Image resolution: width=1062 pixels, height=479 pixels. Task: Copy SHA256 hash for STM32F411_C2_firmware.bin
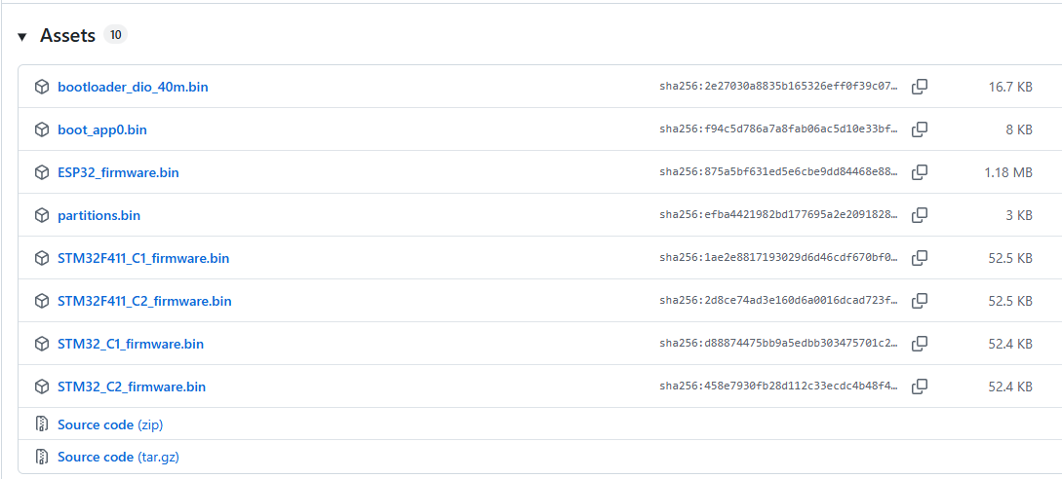click(x=919, y=301)
